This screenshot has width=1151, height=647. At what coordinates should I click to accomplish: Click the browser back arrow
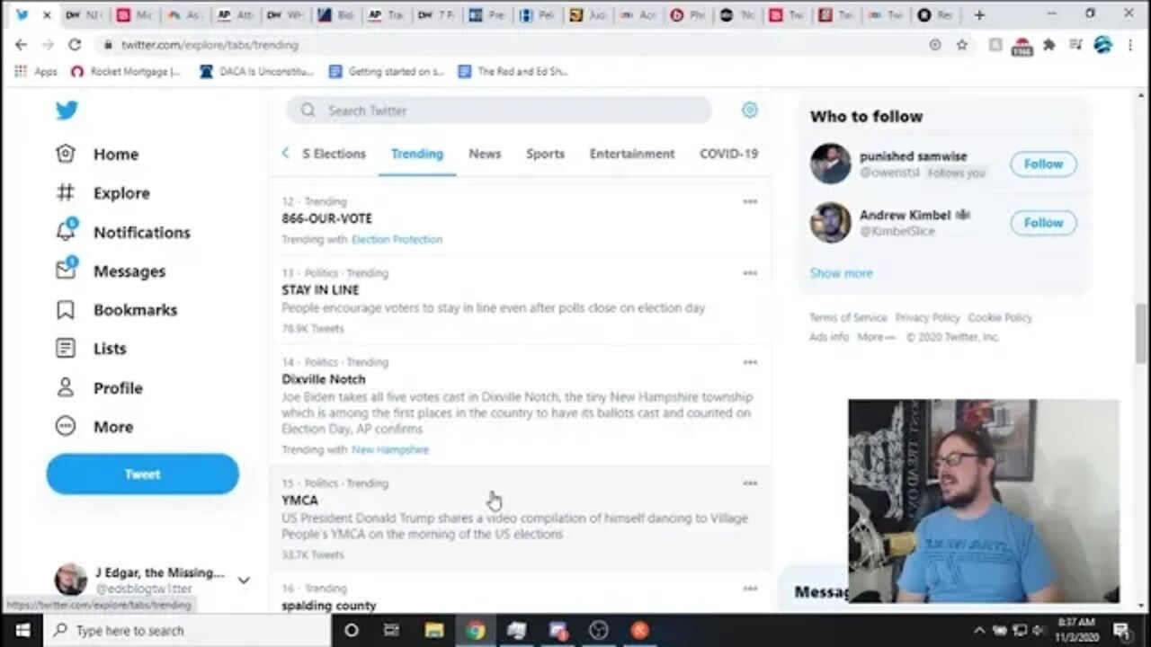coord(21,44)
